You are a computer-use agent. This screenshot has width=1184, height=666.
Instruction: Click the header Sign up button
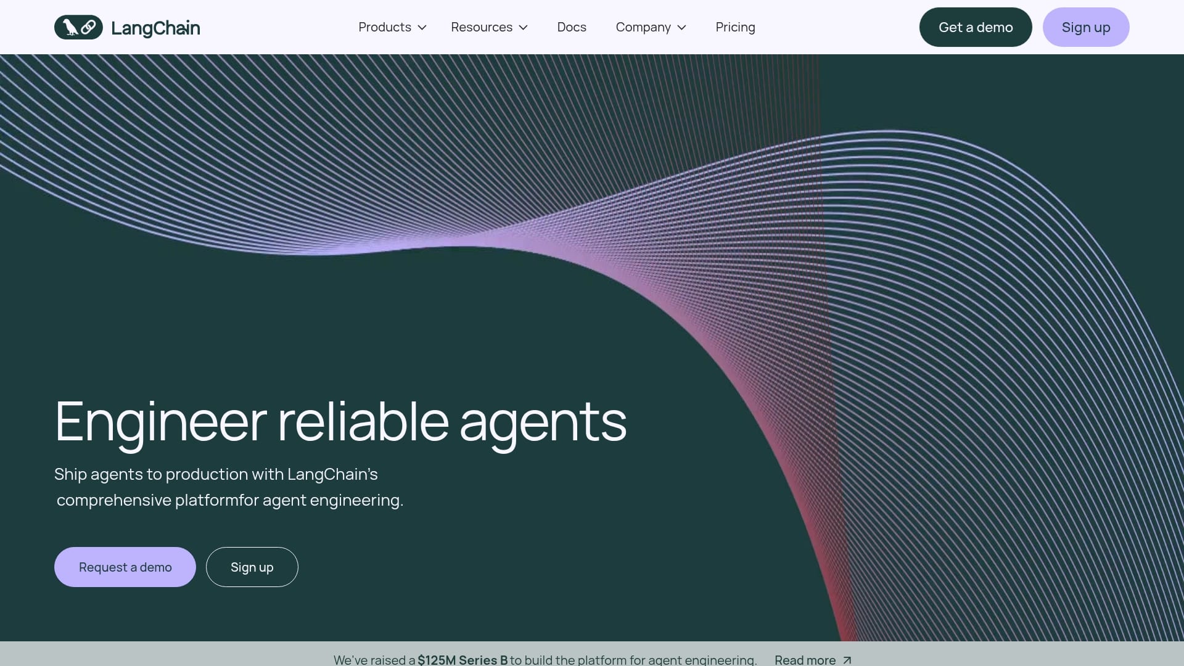[1086, 27]
